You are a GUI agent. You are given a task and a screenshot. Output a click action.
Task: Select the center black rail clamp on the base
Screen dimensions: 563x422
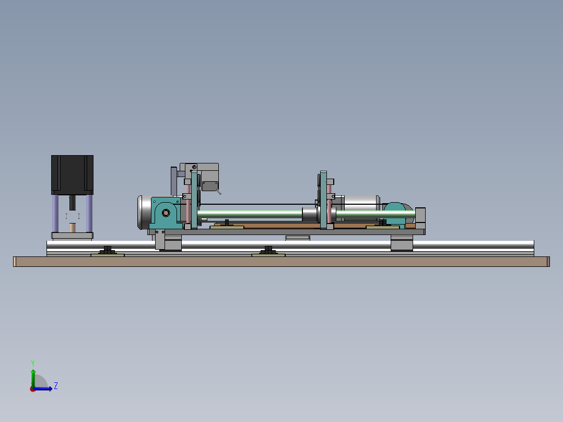[268, 251]
